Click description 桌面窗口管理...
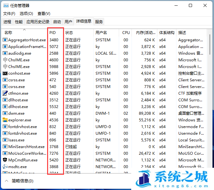 [191, 113]
